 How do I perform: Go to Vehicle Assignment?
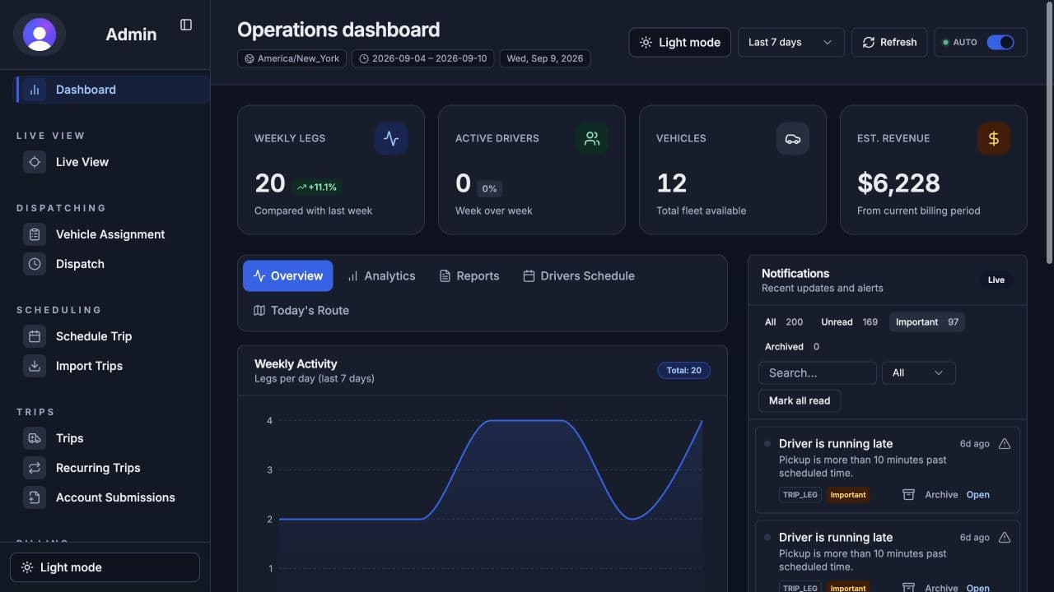[110, 234]
